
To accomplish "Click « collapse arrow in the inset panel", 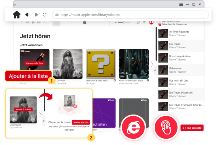I will tap(44, 121).
